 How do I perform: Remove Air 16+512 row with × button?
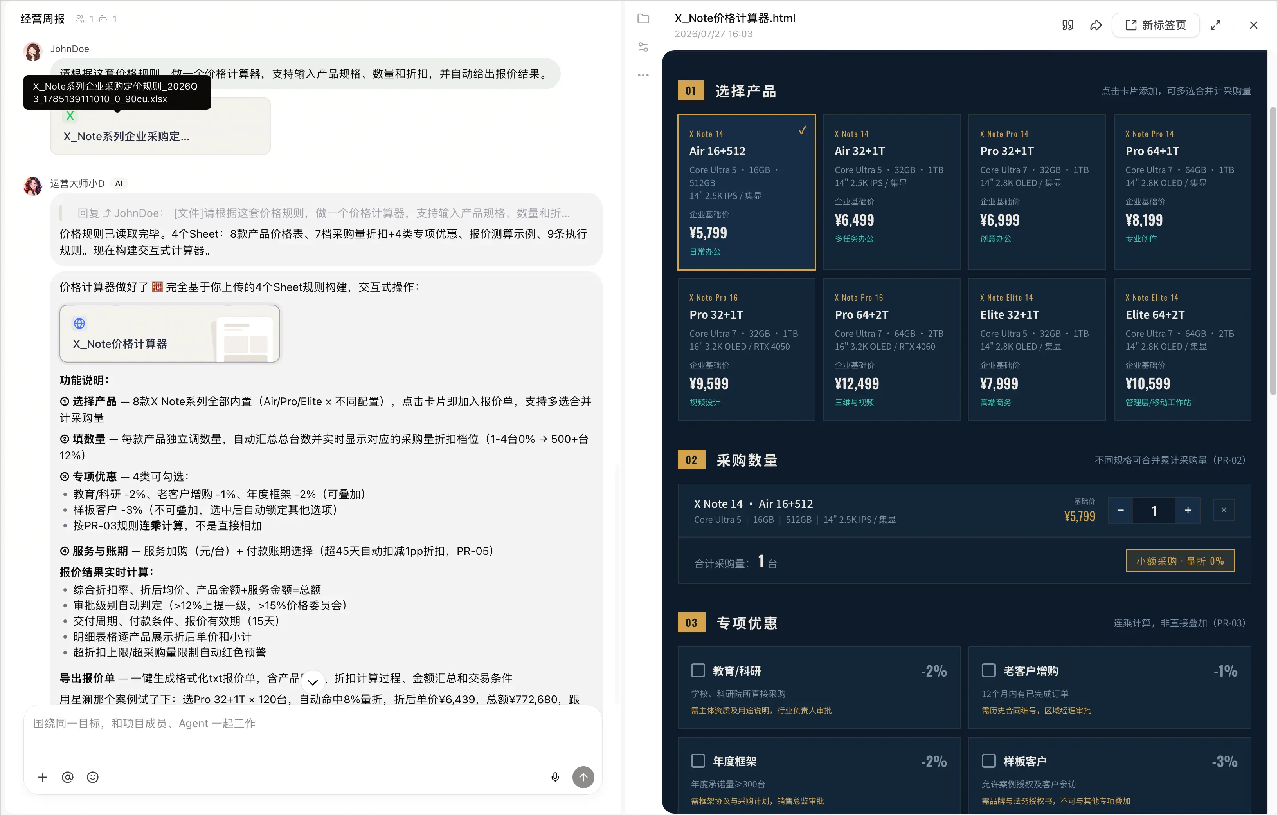[x=1223, y=510]
